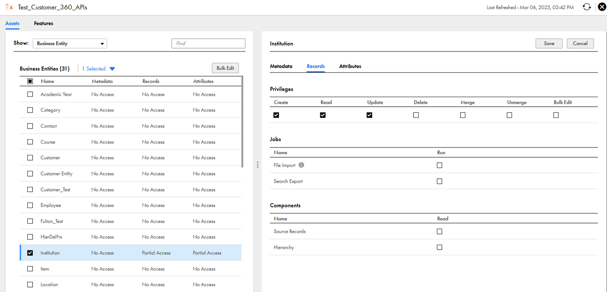This screenshot has height=292, width=607.
Task: Click the Test_Customer_360_APIs role icon
Action: 9,7
